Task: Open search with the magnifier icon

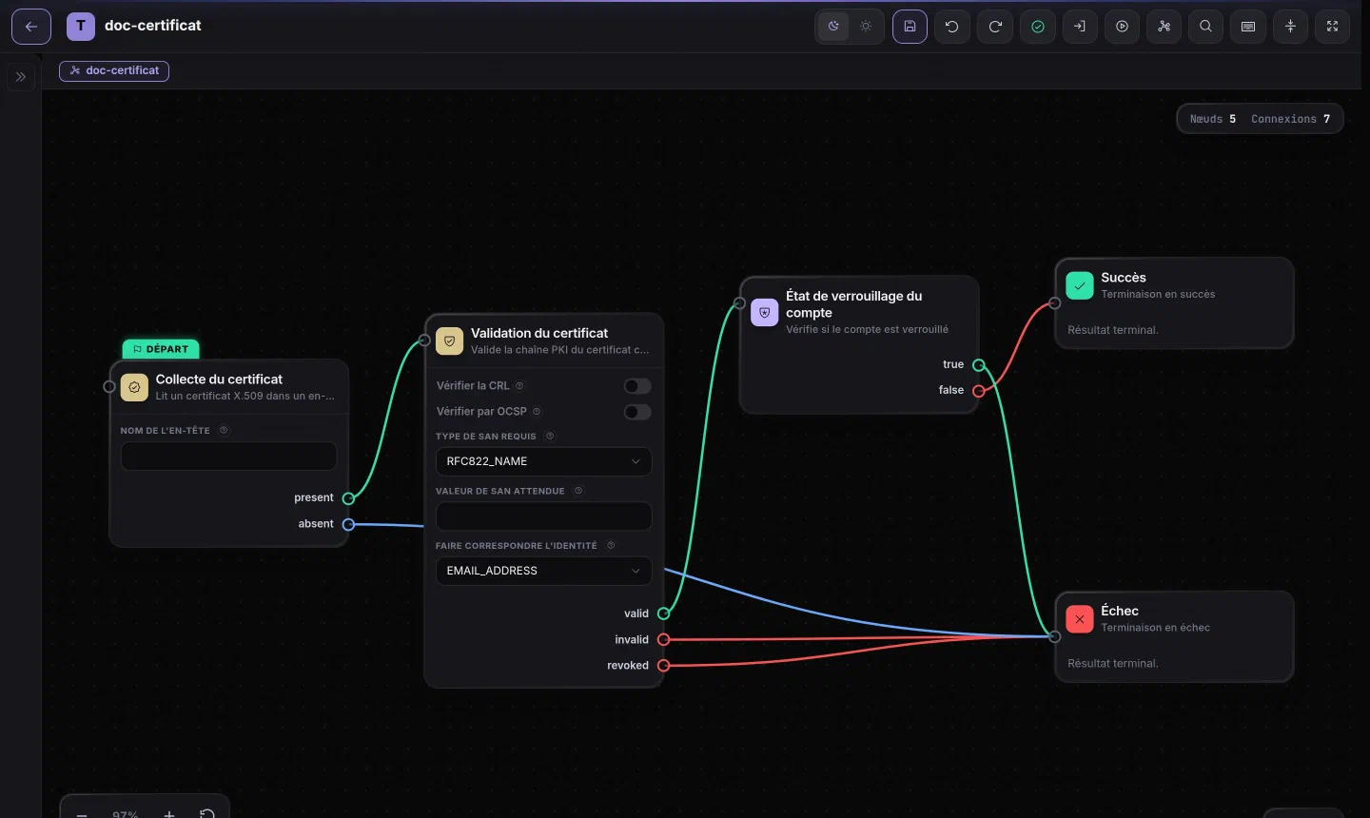Action: tap(1206, 27)
